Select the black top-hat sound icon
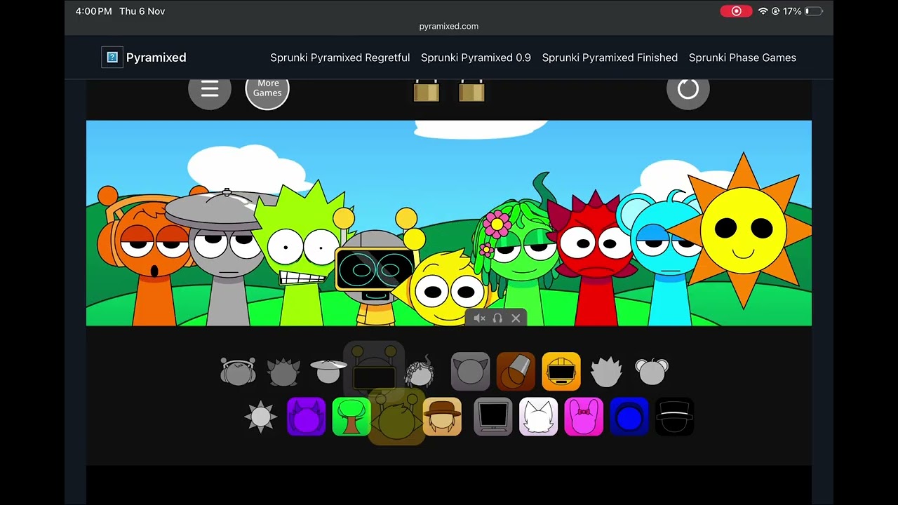Image resolution: width=898 pixels, height=505 pixels. 674,417
